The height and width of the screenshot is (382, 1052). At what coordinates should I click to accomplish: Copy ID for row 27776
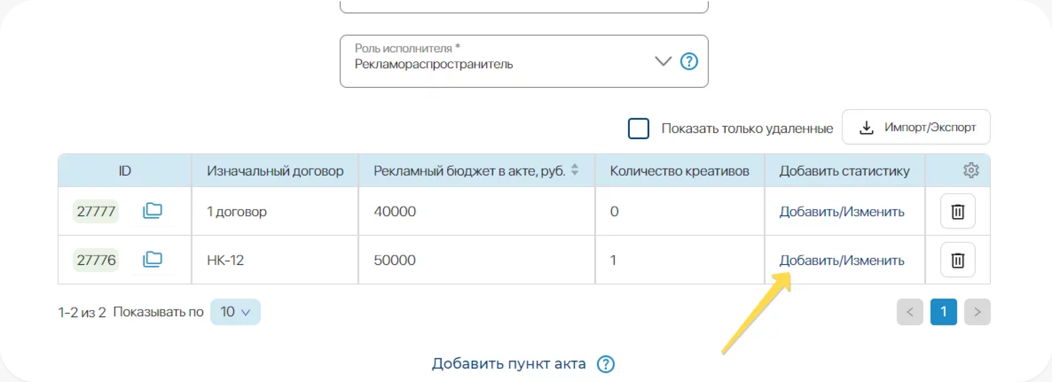point(152,259)
